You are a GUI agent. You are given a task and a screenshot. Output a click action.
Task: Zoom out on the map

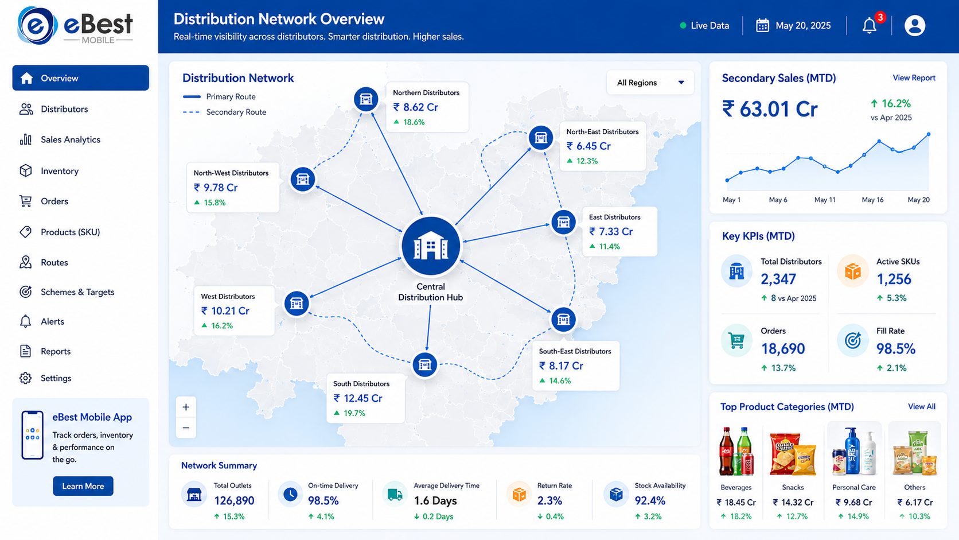pyautogui.click(x=186, y=428)
